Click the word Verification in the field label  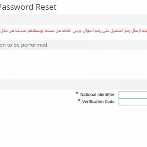pyautogui.click(x=92, y=102)
